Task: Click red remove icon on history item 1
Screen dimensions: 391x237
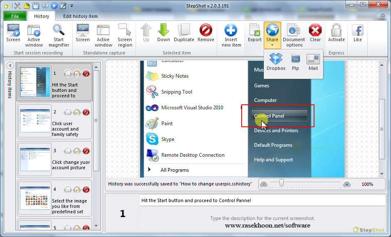Action: pos(86,73)
